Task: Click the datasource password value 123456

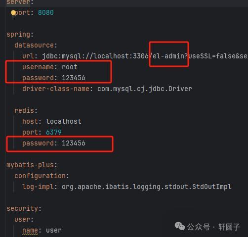Action: pos(74,78)
